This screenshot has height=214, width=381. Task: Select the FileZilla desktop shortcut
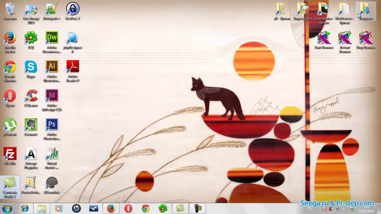point(10,156)
